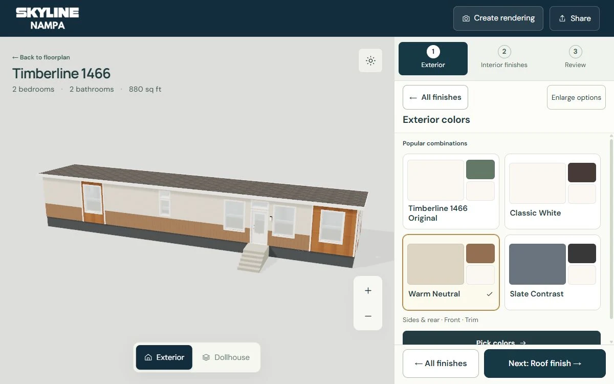Click the Timberline 1466 title
The width and height of the screenshot is (614, 384).
tap(61, 74)
